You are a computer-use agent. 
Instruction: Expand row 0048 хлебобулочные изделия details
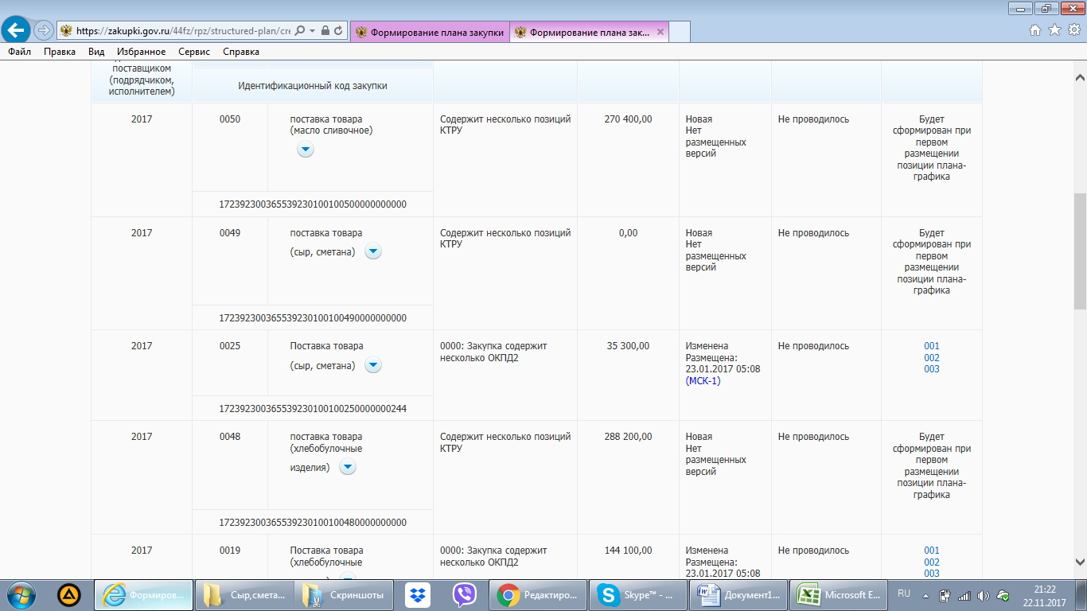[347, 467]
